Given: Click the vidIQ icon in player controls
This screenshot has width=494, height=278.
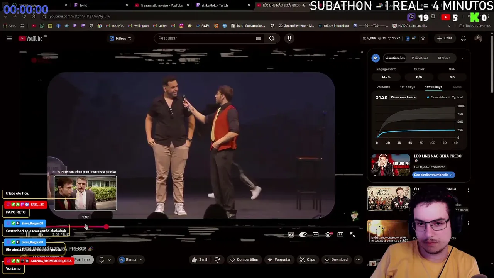Looking at the screenshot, I should click(291, 235).
